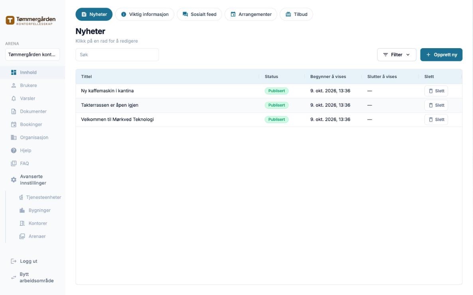Click the start date of Ny kaffemaskin row
473x295 pixels.
(x=330, y=91)
